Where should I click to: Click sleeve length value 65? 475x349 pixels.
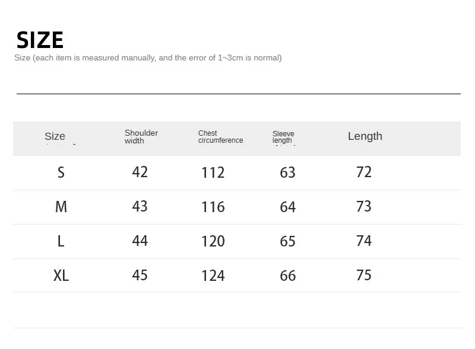[x=287, y=241]
